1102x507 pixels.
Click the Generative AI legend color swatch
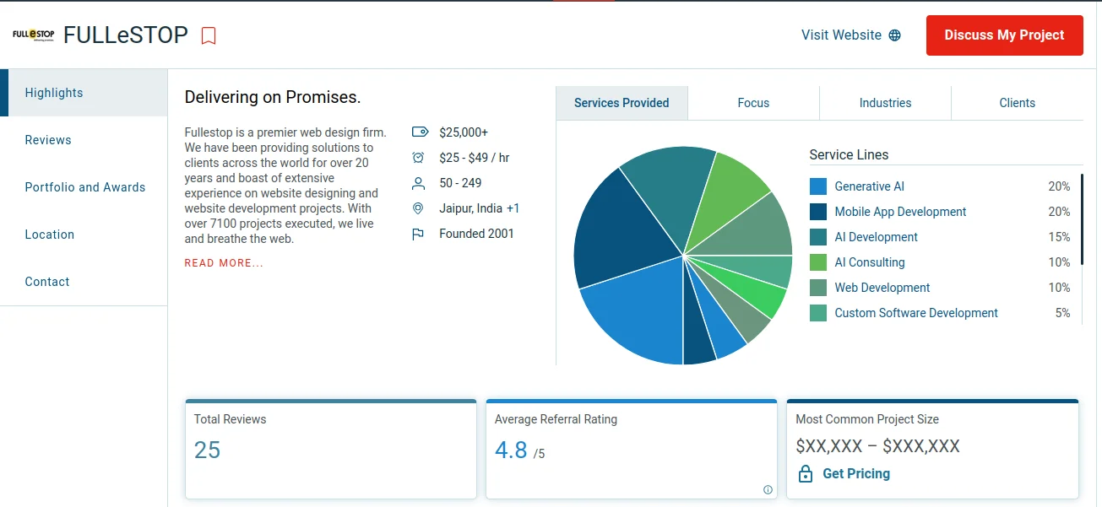click(x=818, y=186)
